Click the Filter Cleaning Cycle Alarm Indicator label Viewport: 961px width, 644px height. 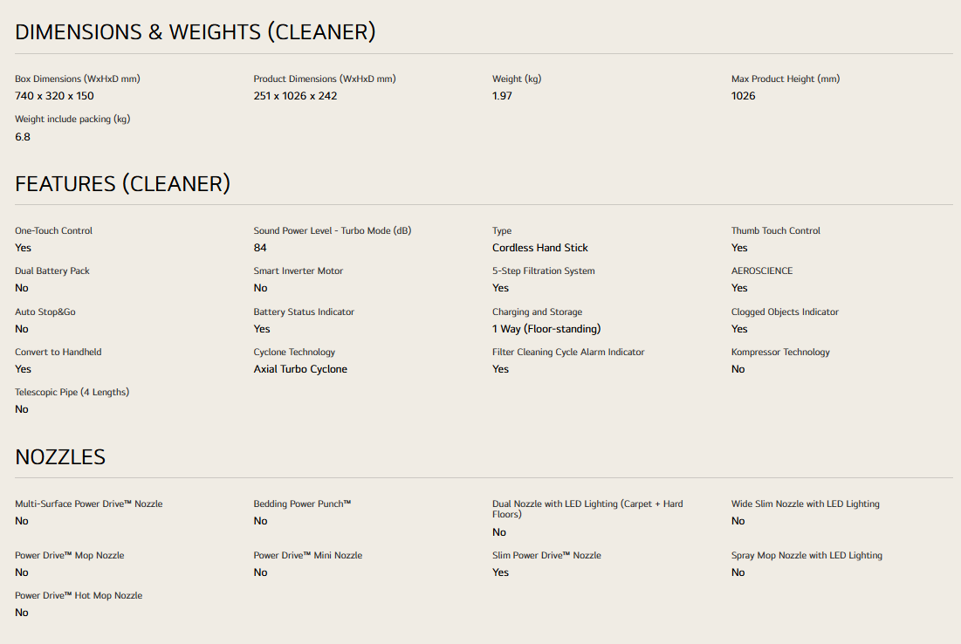[x=568, y=353]
